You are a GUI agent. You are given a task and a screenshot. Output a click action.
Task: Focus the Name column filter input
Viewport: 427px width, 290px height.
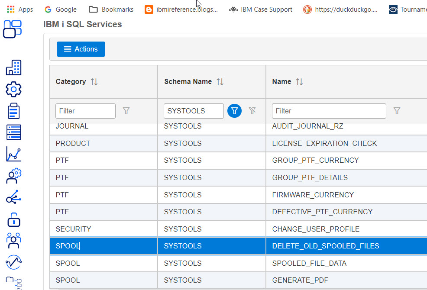coord(329,111)
